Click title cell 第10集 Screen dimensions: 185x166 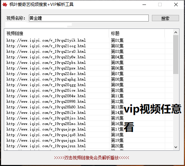point(117,90)
